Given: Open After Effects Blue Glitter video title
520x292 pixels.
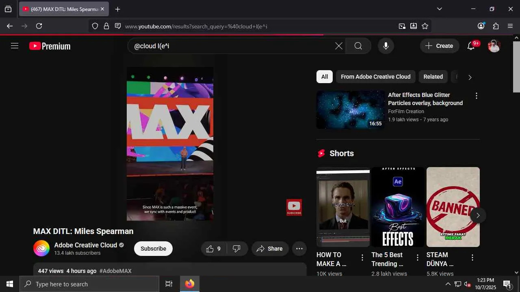Looking at the screenshot, I should [x=425, y=99].
